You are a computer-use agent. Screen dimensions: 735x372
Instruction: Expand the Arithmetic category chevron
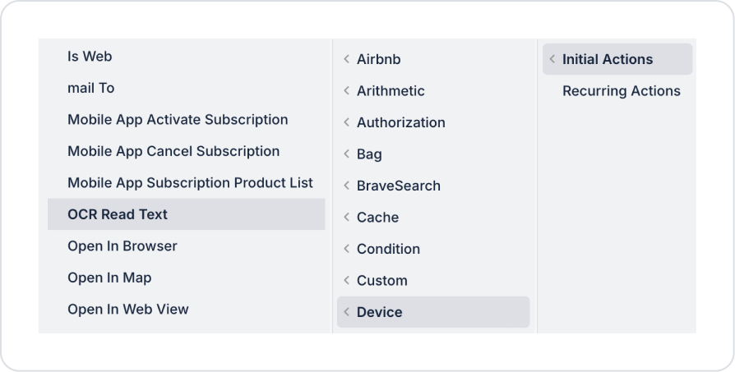click(346, 91)
